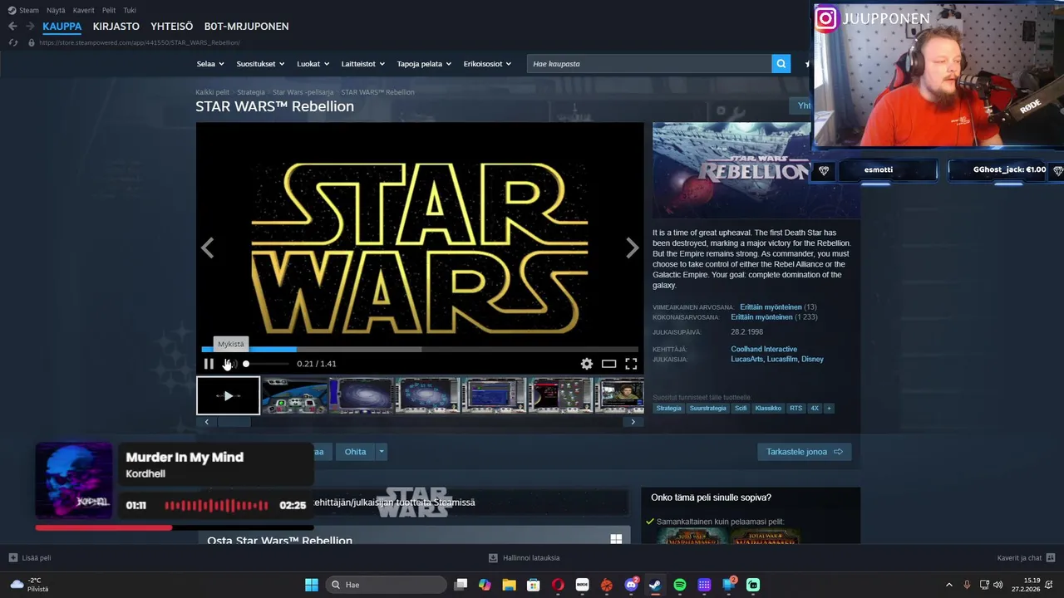Viewport: 1064px width, 598px height.
Task: Open Spotify from the taskbar
Action: 680,585
